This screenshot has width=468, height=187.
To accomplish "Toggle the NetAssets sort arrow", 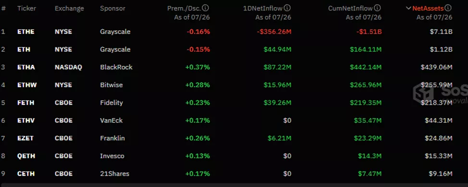I will pyautogui.click(x=408, y=8).
